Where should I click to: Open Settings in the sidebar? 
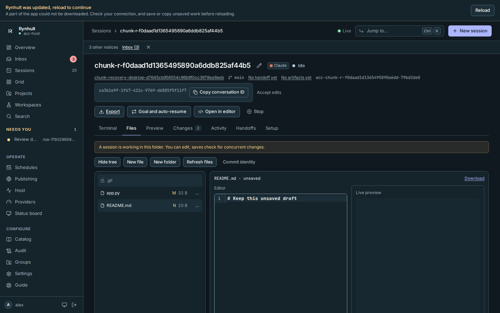(x=42, y=273)
